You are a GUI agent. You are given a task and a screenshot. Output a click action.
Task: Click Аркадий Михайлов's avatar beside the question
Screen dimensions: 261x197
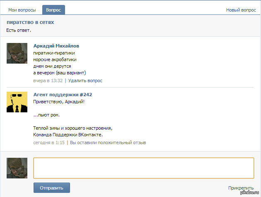click(x=17, y=53)
